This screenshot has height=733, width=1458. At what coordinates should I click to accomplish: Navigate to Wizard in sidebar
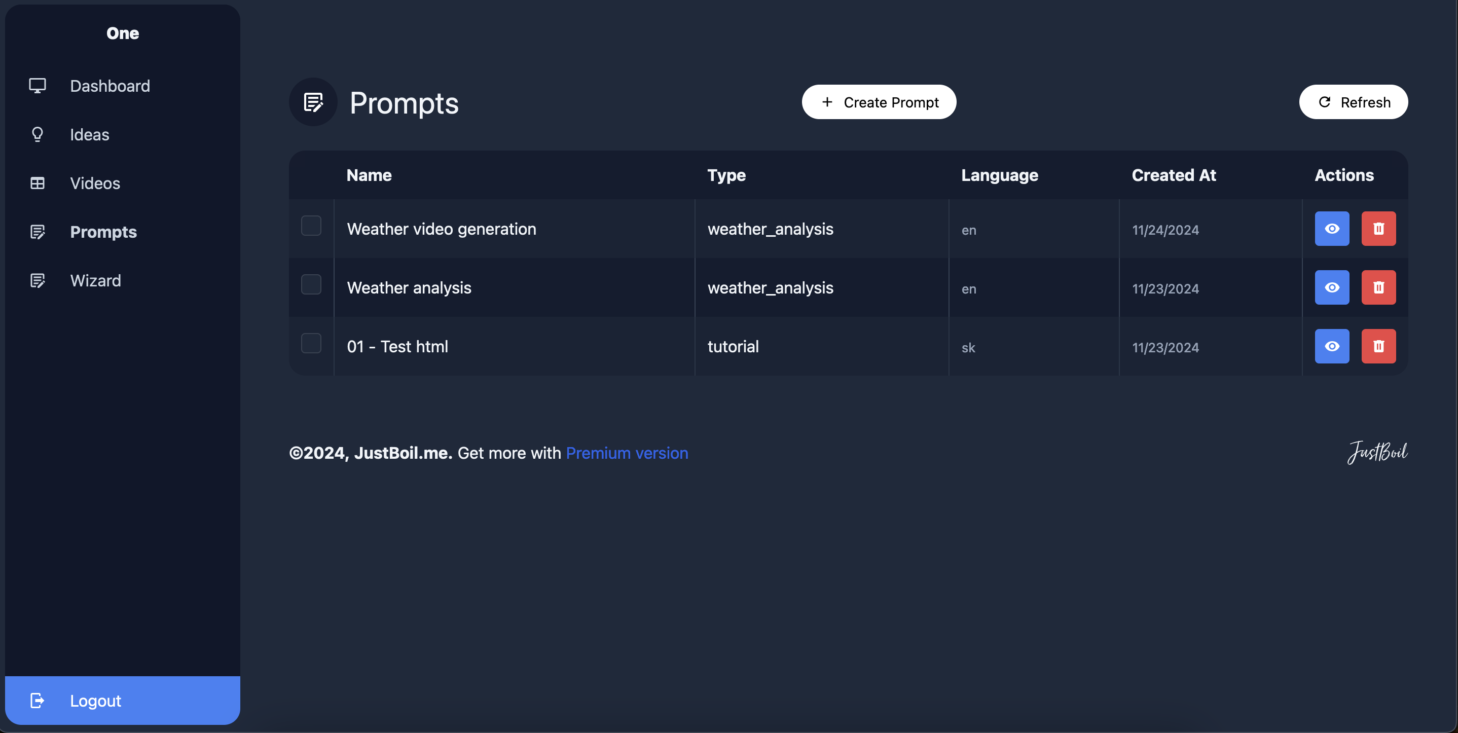click(95, 281)
